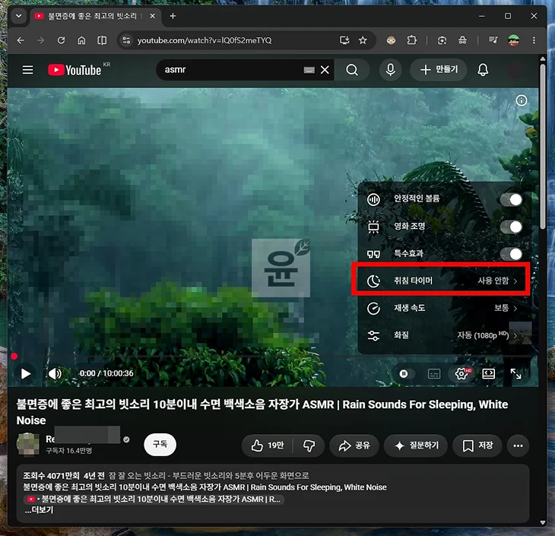Toggle the special effects switch
This screenshot has height=536, width=555.
click(x=511, y=254)
